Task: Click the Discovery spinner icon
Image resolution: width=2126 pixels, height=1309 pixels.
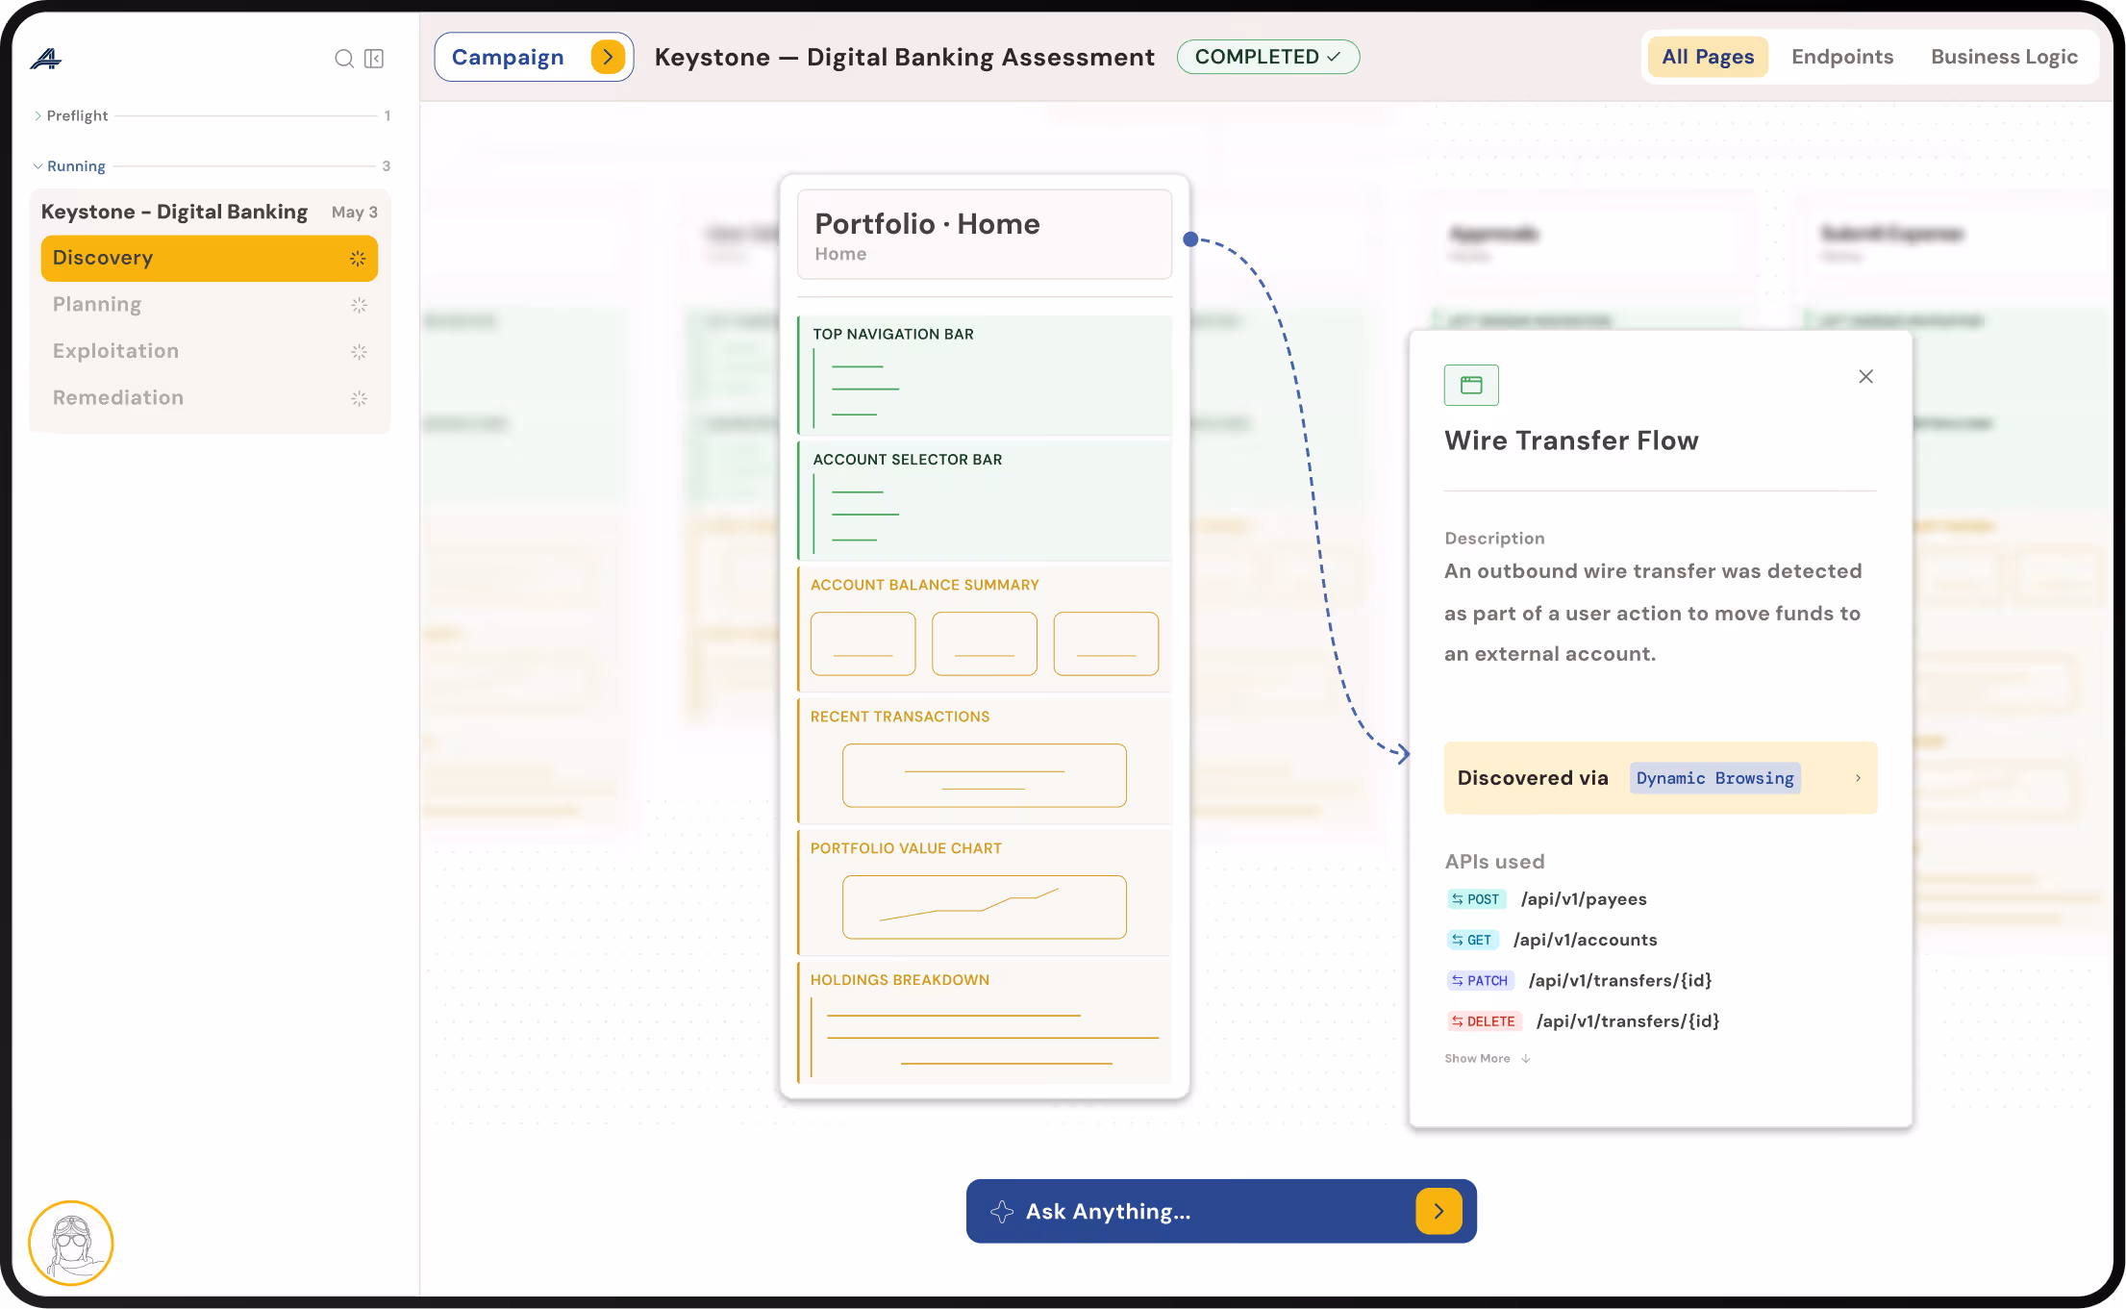Action: 358,258
